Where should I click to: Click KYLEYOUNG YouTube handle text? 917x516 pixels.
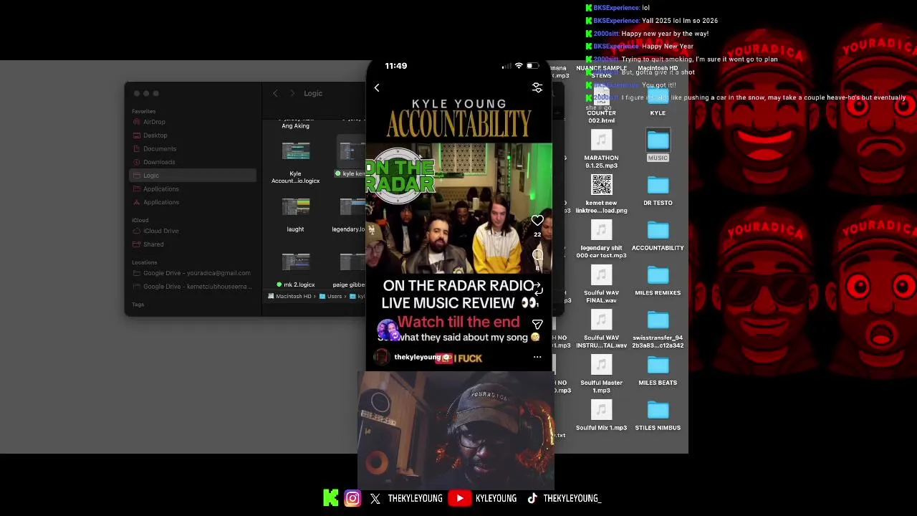tap(496, 498)
